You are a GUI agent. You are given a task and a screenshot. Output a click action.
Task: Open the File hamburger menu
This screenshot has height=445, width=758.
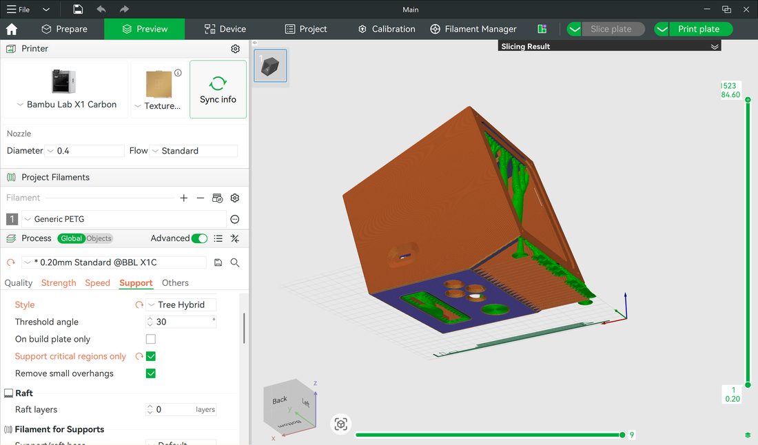coord(18,9)
